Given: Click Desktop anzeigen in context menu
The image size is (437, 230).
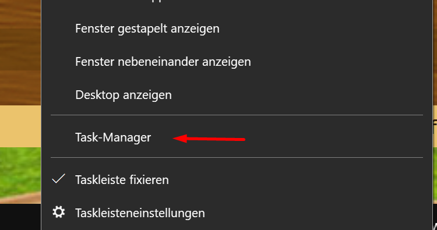Looking at the screenshot, I should (124, 95).
